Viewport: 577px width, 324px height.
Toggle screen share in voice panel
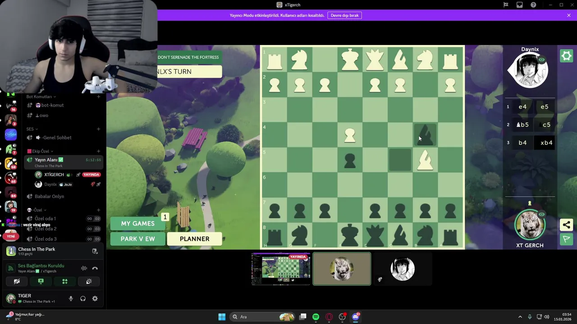(x=41, y=281)
